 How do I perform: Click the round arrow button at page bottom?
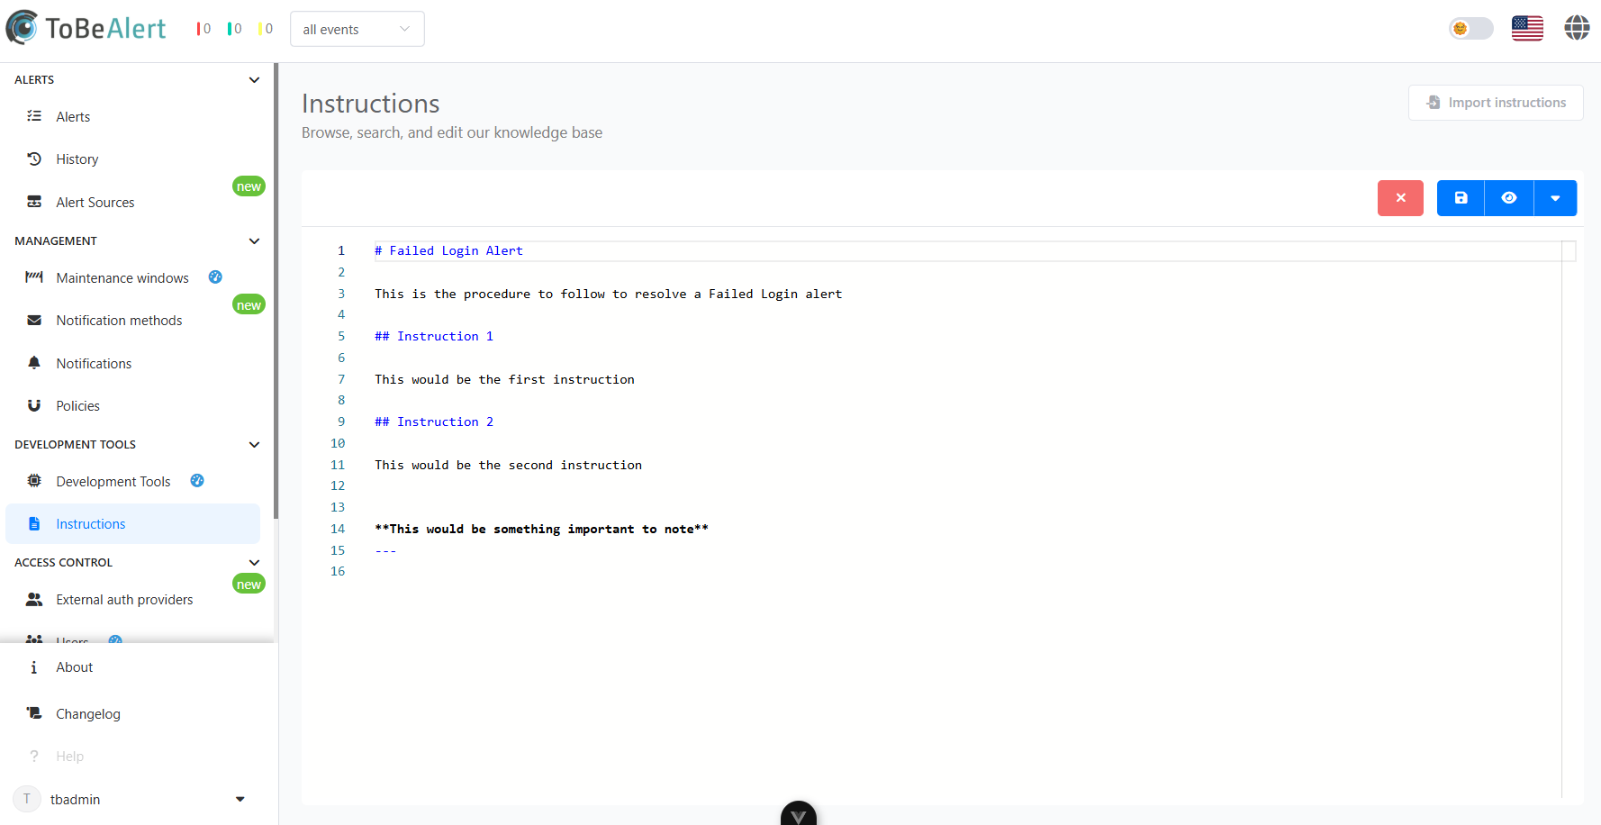coord(799,814)
